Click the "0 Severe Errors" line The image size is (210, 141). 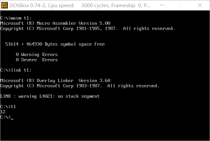tap(37, 60)
